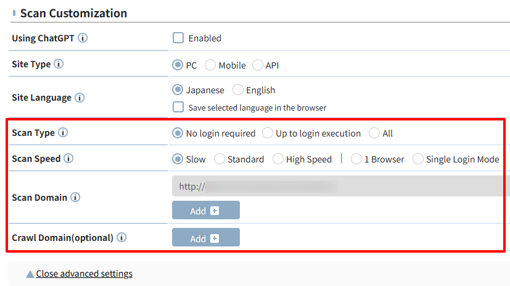Select the Mobile site type
Screen dimensions: 510x286
[210, 65]
